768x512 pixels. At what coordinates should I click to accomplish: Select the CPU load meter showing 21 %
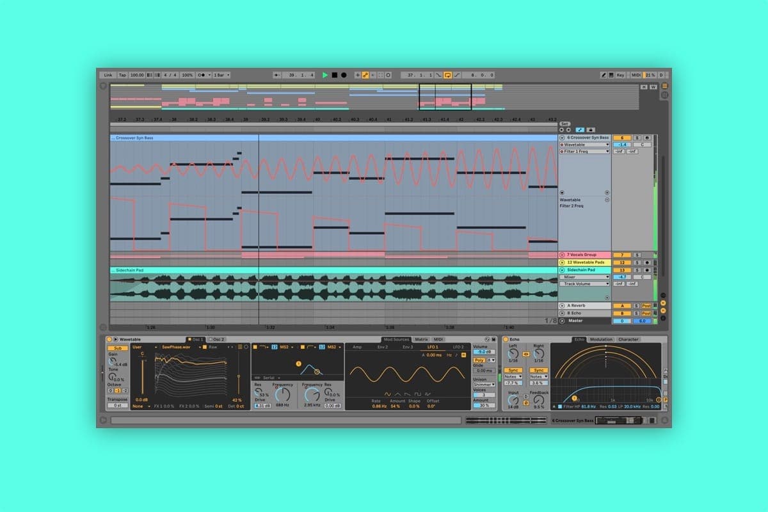click(x=650, y=75)
